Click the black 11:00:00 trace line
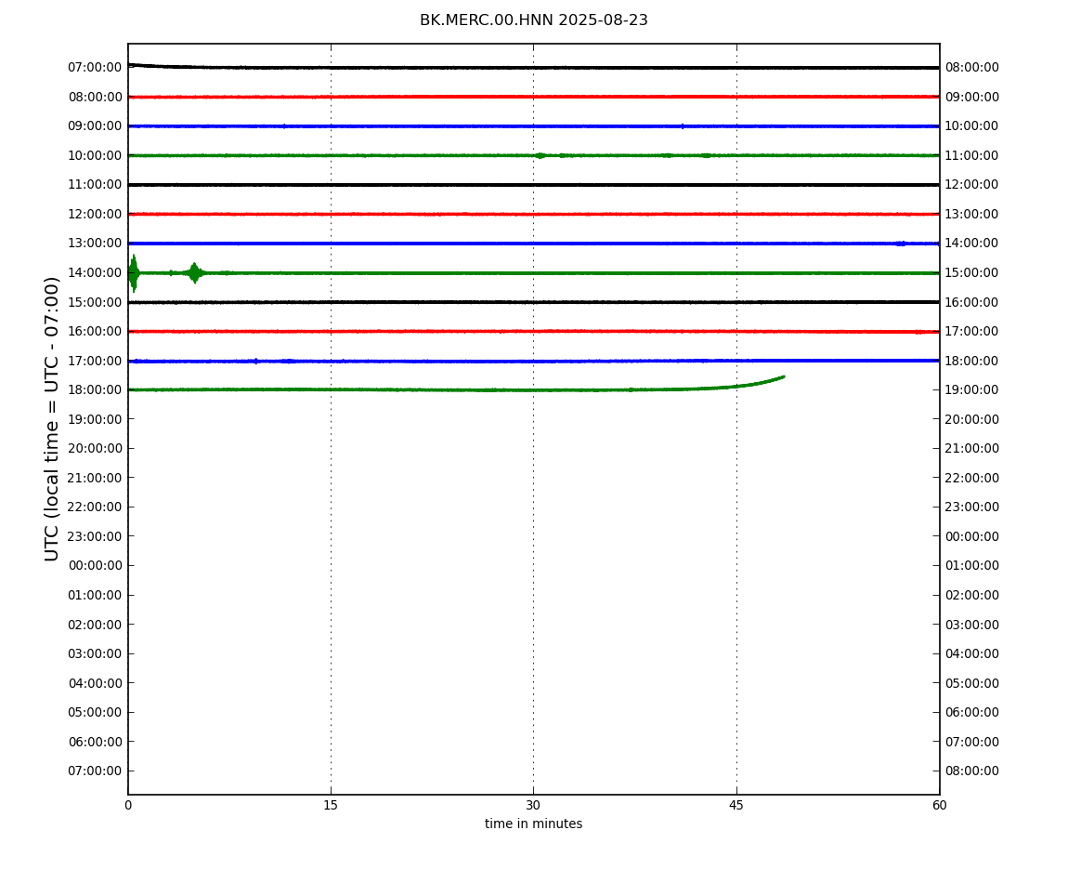Screen dimensions: 1068x883 click(533, 185)
